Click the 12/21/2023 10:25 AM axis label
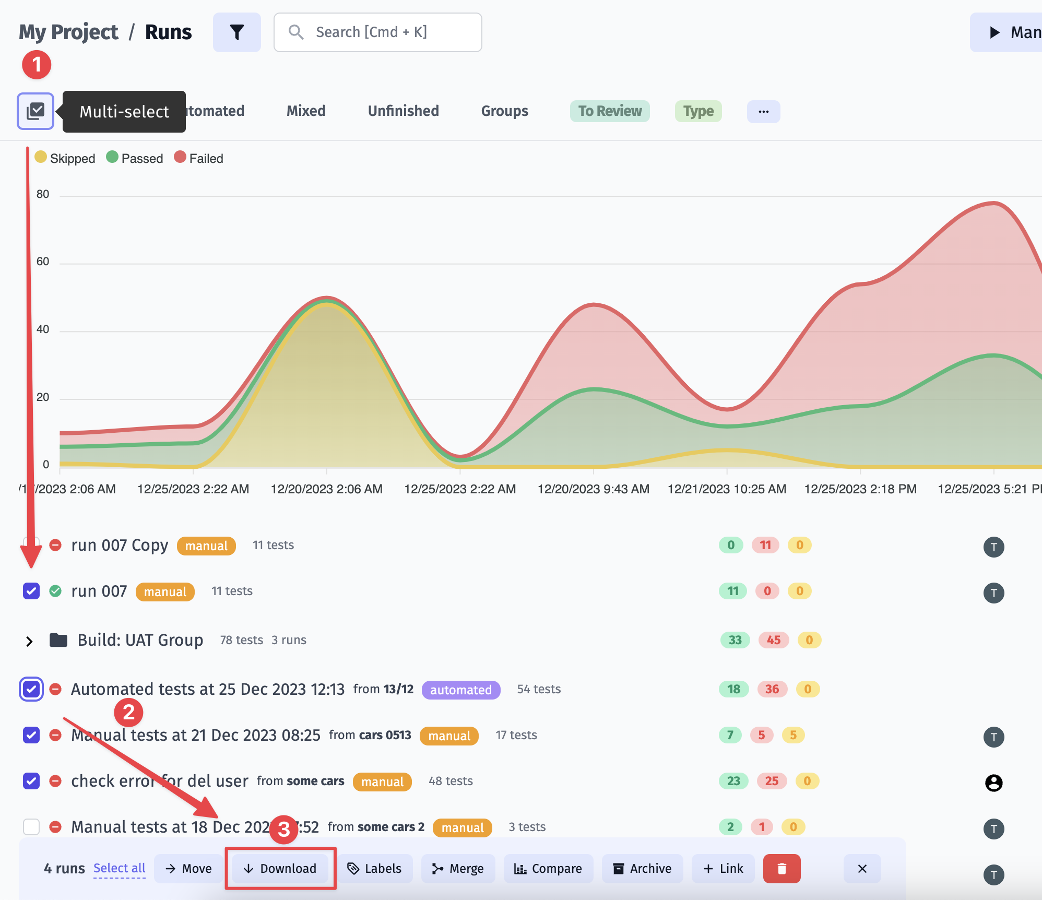 (727, 489)
